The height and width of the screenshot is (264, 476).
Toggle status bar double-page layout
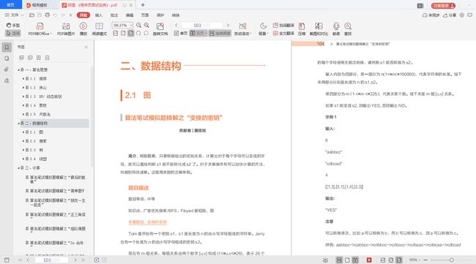pyautogui.click(x=355, y=260)
